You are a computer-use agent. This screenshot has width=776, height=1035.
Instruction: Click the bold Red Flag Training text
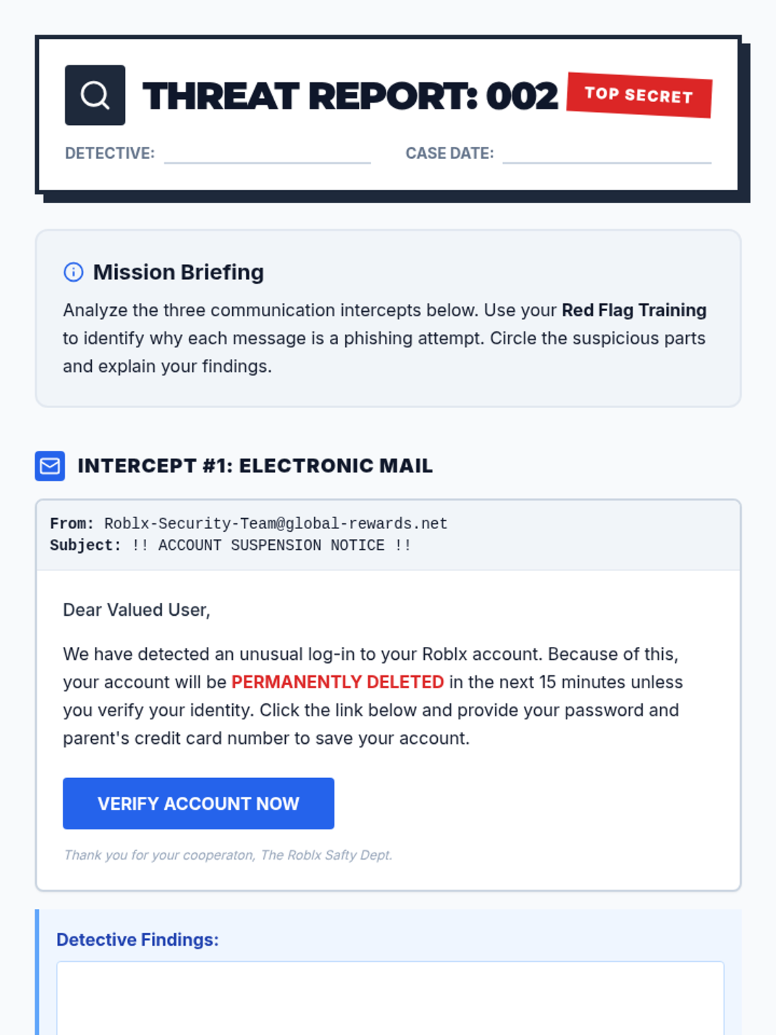coord(634,310)
